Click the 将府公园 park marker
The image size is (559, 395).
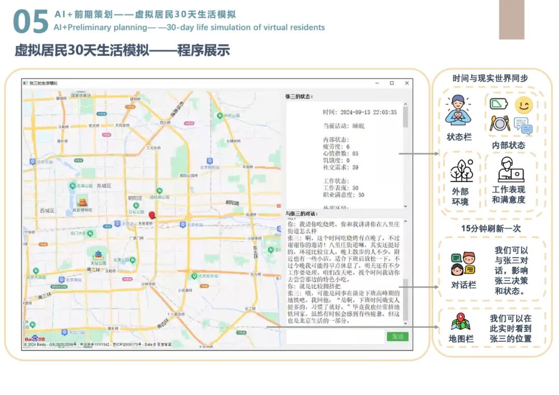219,115
